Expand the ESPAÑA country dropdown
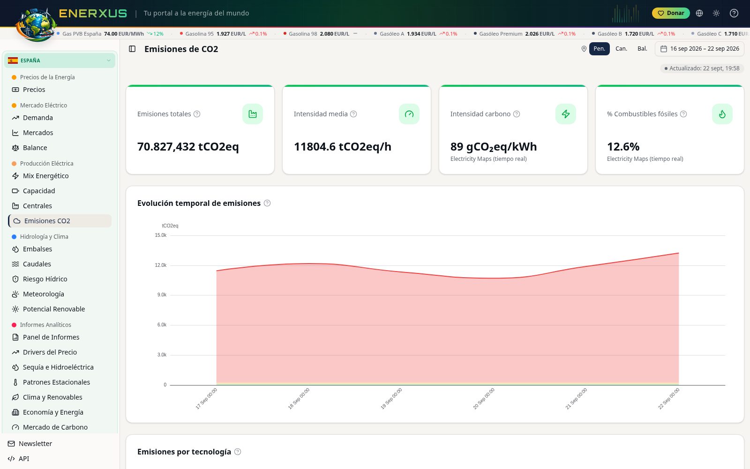The image size is (750, 469). [60, 61]
